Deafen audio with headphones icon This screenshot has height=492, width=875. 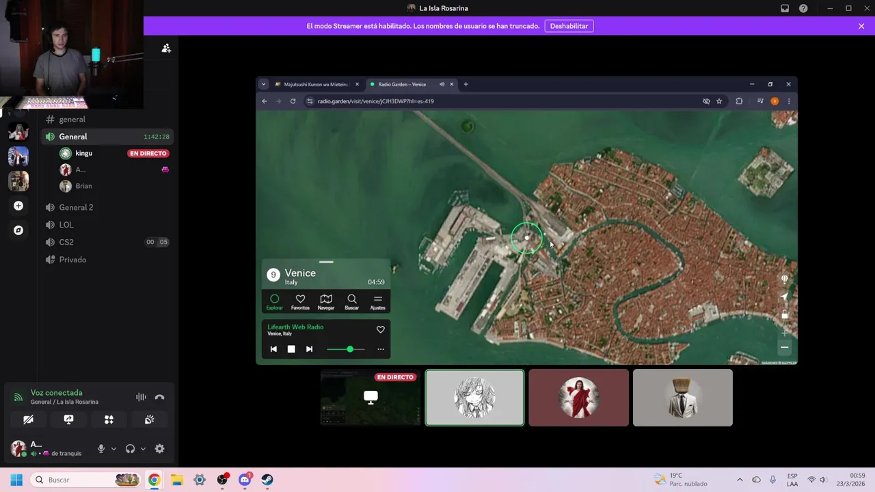tap(130, 449)
